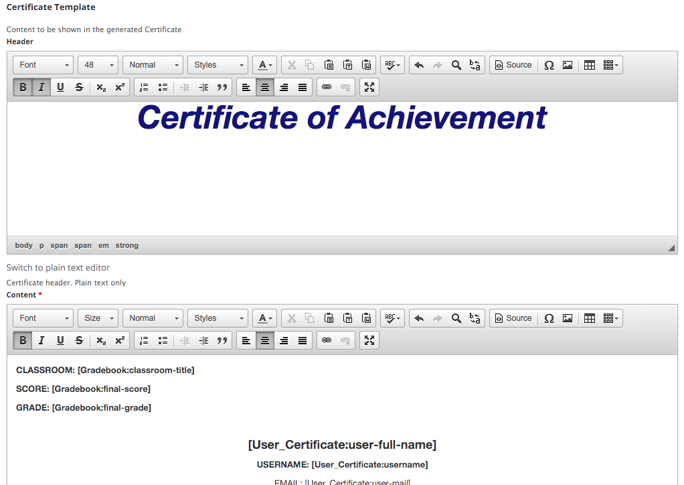The width and height of the screenshot is (684, 485).
Task: Select second span element in path bar
Action: pyautogui.click(x=83, y=245)
